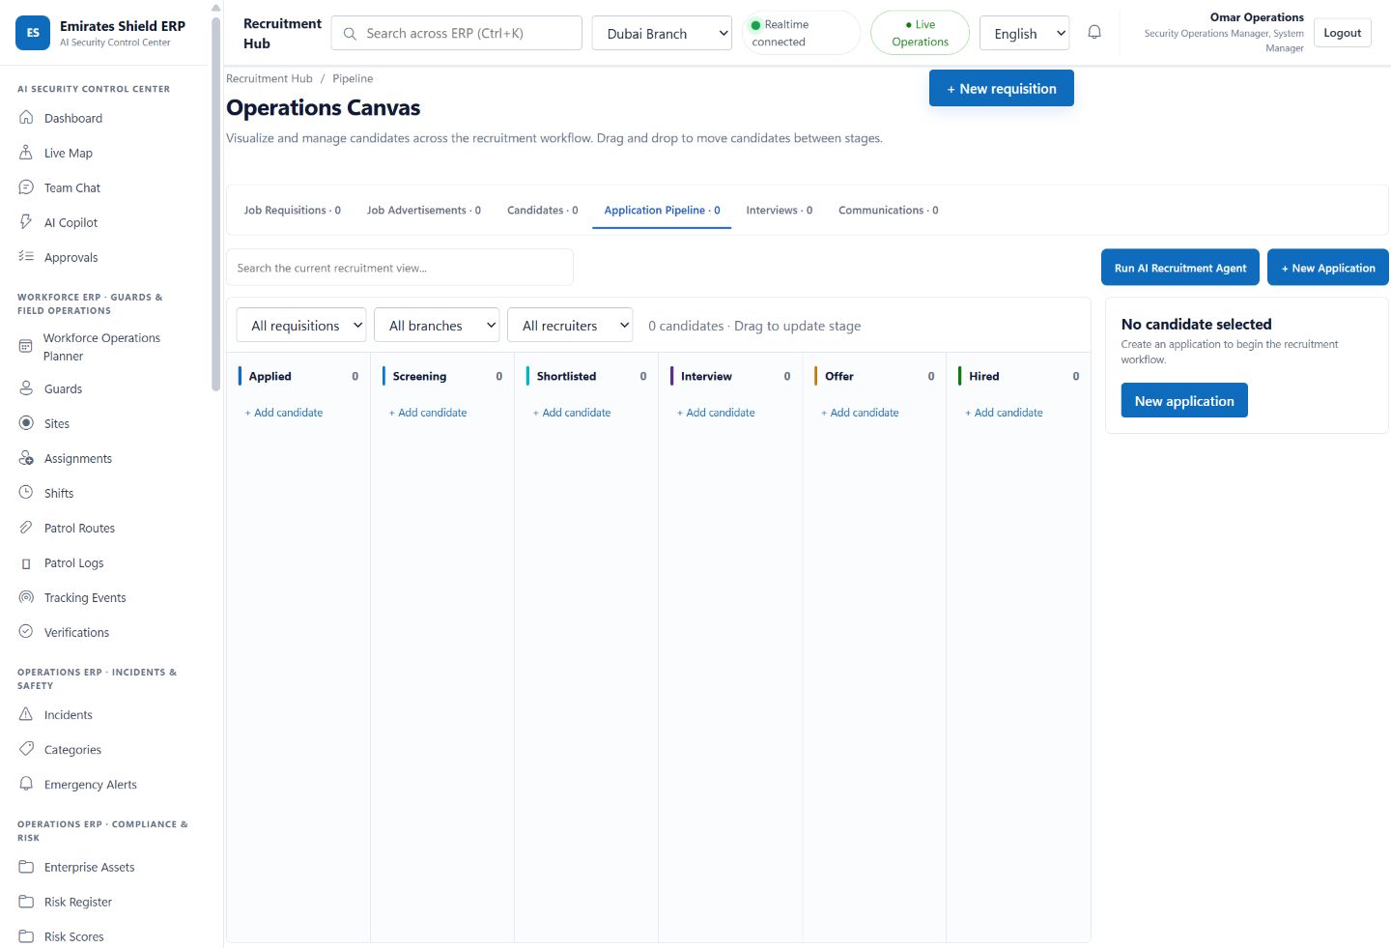Open Tracking Events icon
Screen dimensions: 1391x948
pyautogui.click(x=26, y=597)
